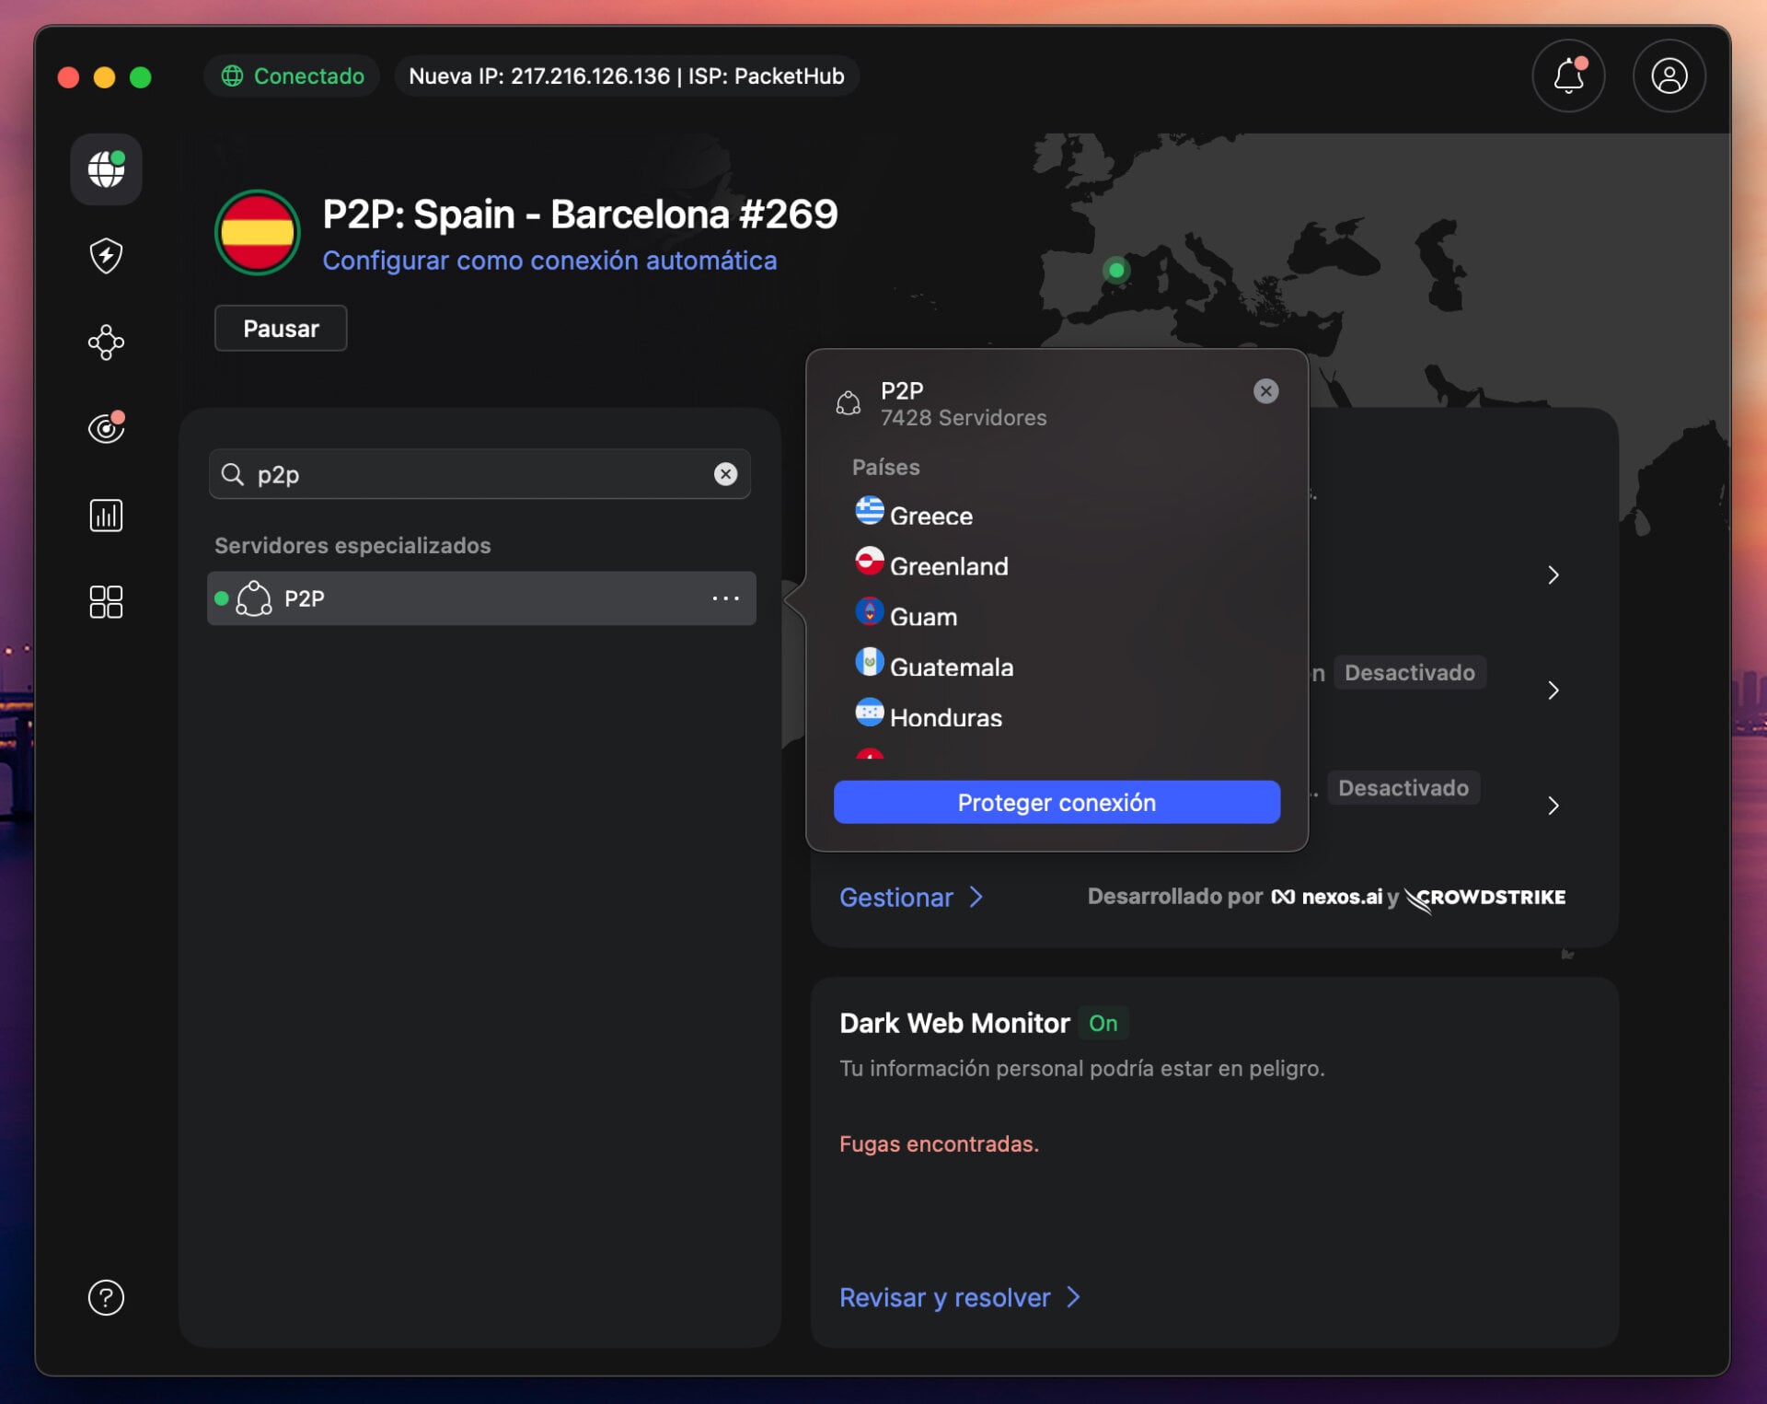Open the extras grid icon in the sidebar
Viewport: 1767px width, 1404px height.
(x=105, y=601)
